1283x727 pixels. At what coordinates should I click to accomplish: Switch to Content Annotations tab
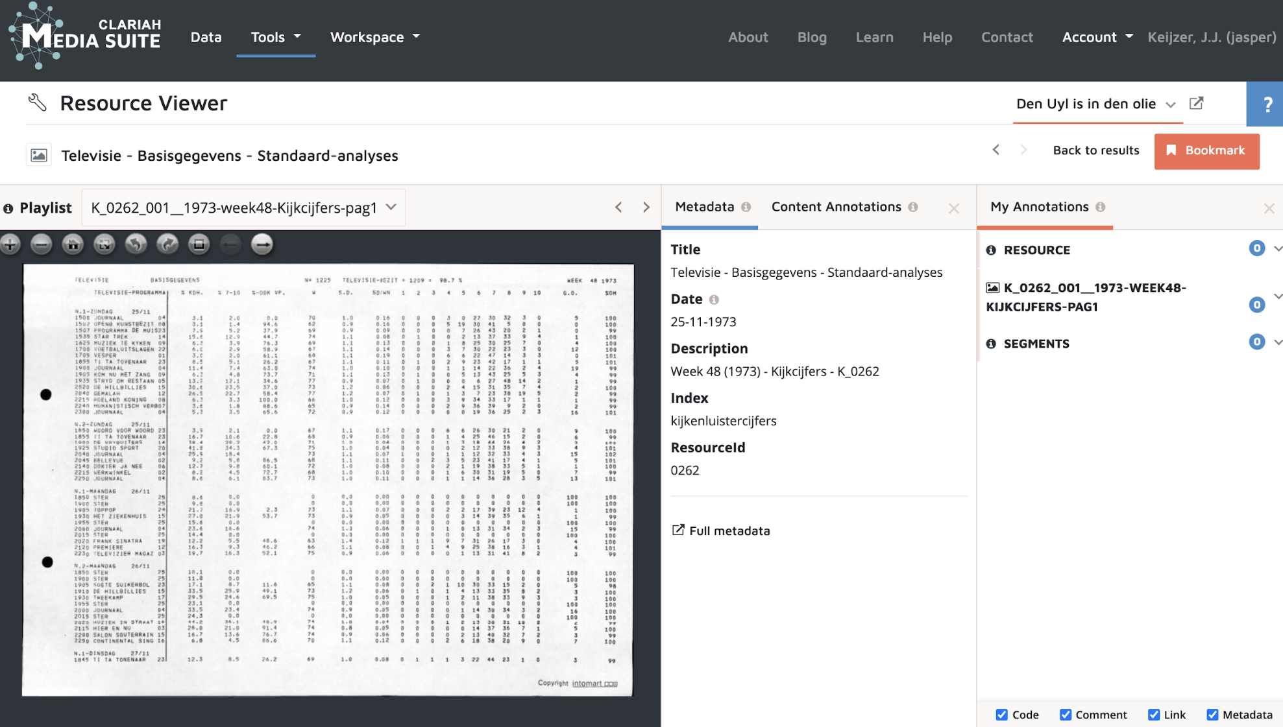(836, 207)
